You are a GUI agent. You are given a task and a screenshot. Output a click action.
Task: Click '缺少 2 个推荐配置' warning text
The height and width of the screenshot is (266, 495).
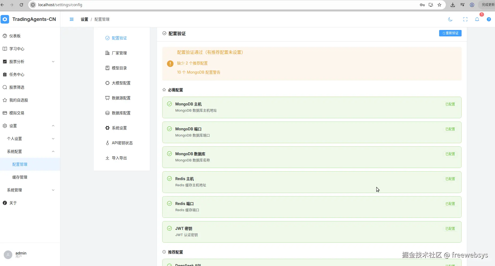(x=192, y=63)
